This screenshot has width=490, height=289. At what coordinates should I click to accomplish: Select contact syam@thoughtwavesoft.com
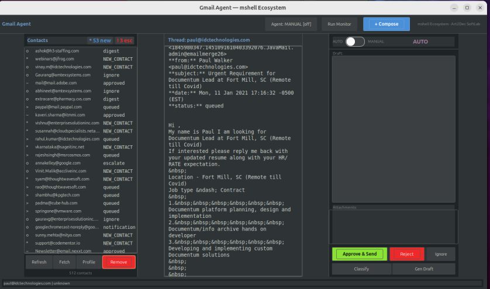(81, 179)
